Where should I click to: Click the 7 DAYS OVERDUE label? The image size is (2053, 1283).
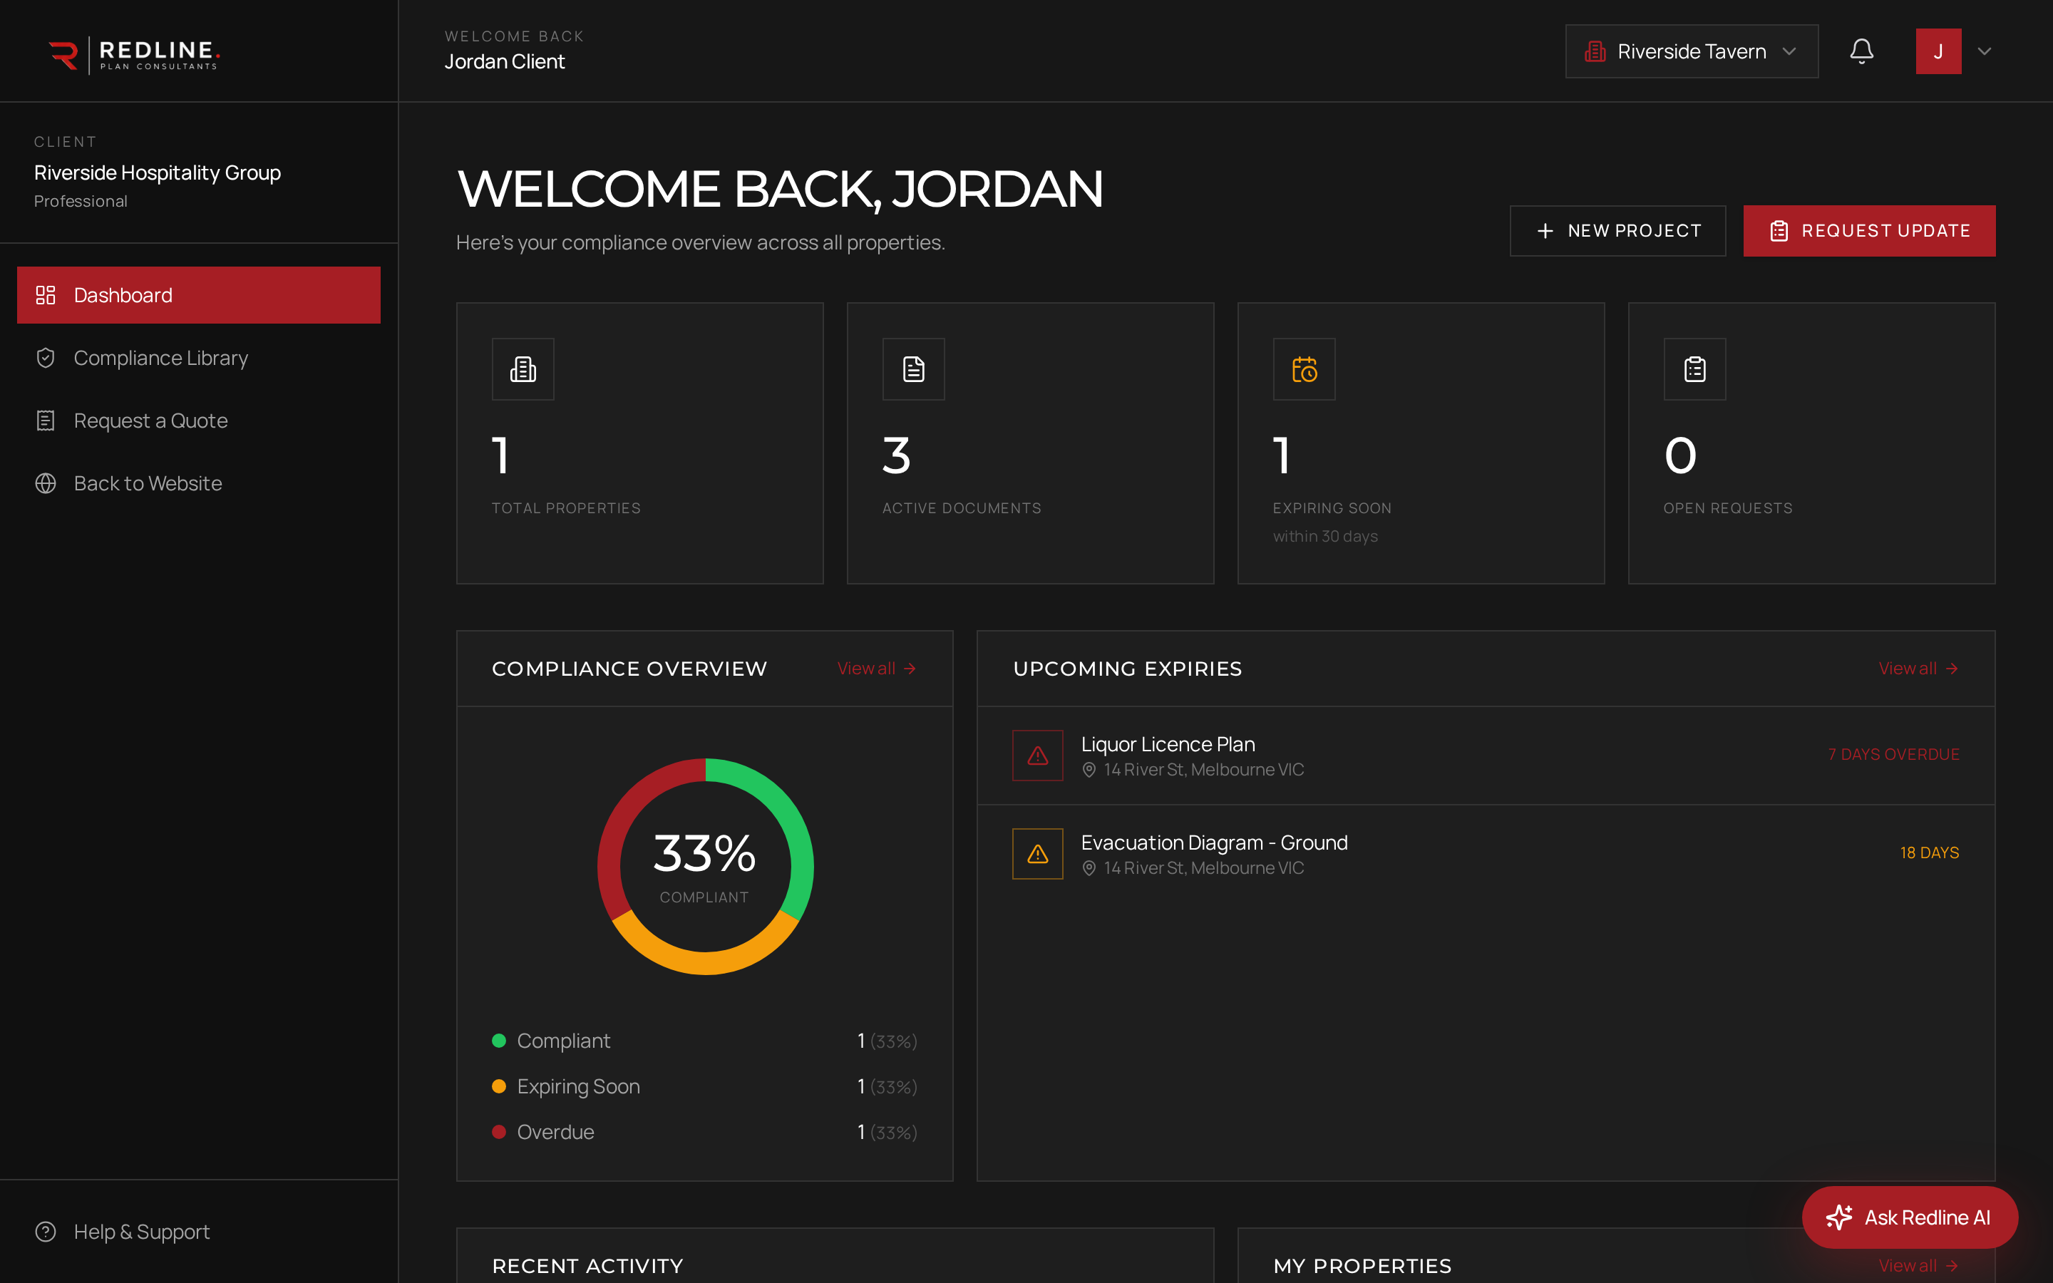coord(1893,754)
